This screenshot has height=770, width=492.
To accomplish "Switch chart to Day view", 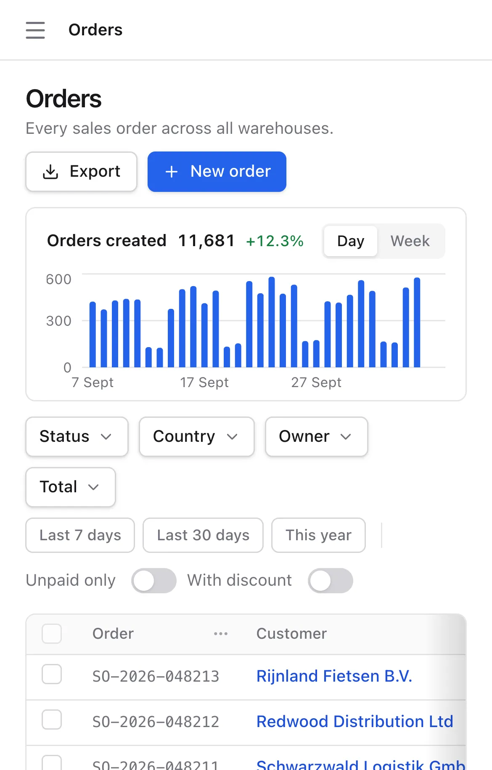I will [x=351, y=241].
